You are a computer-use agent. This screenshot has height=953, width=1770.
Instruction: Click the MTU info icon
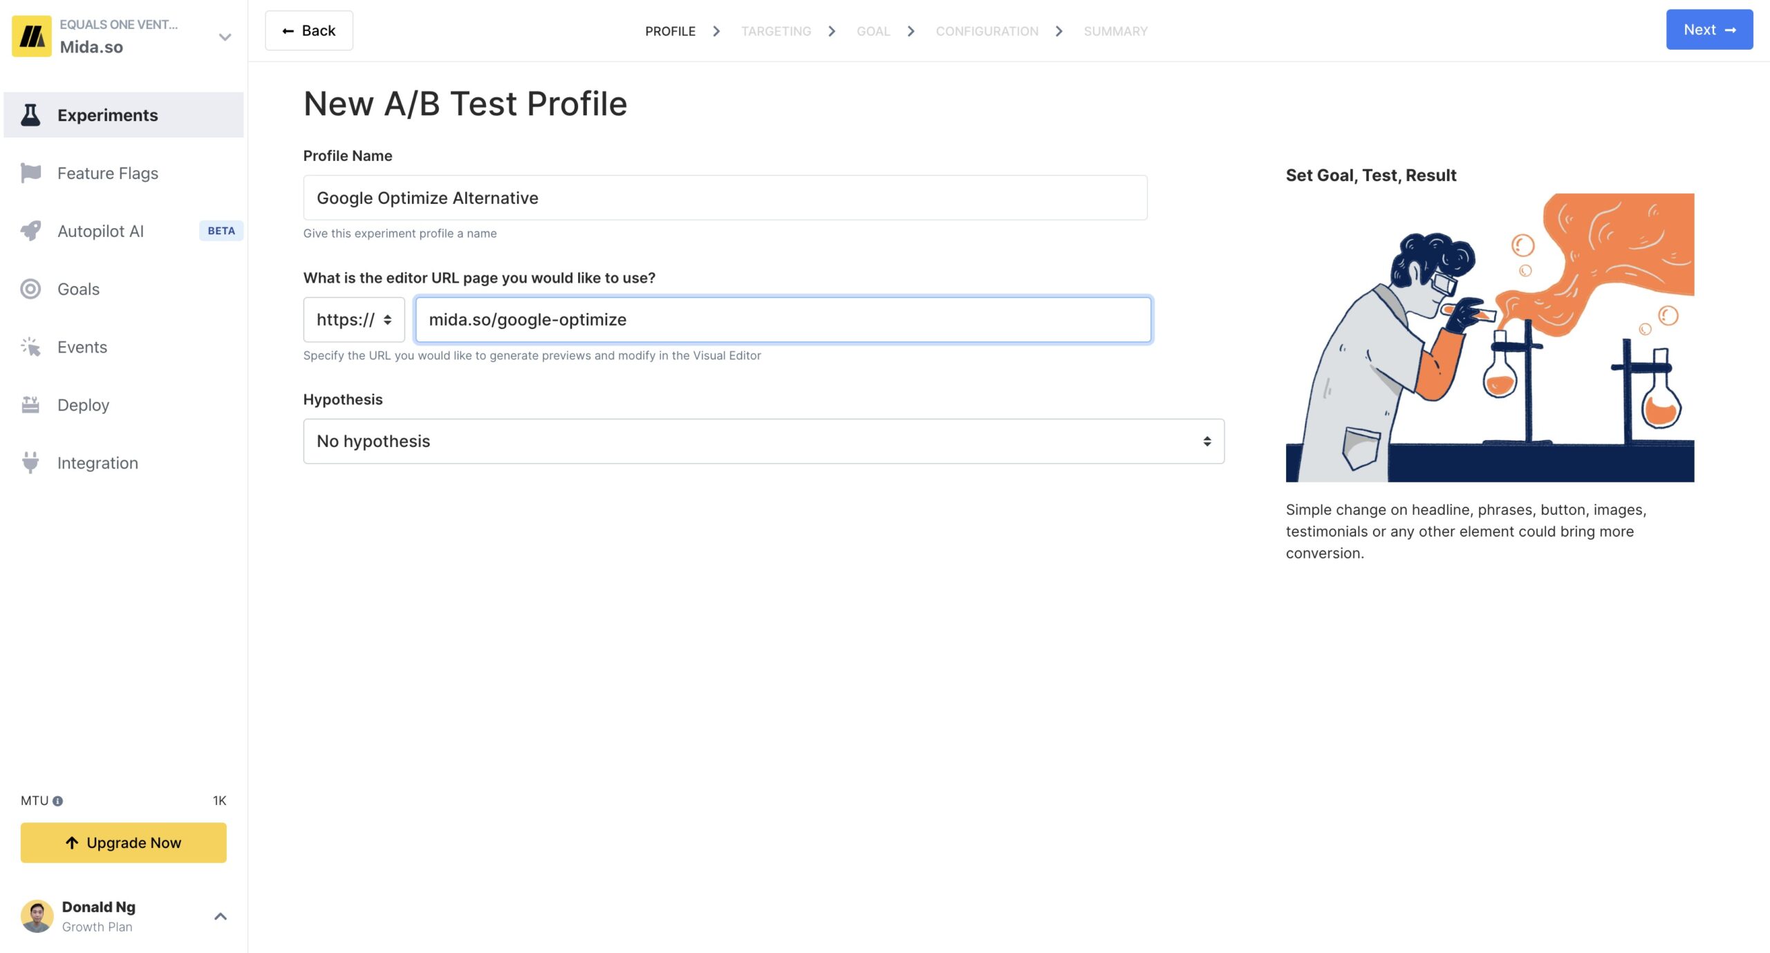[x=58, y=801]
